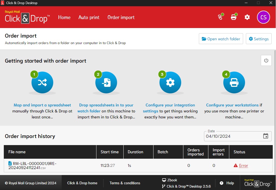Image resolution: width=276 pixels, height=190 pixels.
Task: Open the Map and import a spreadsheet link
Action: coord(42,105)
